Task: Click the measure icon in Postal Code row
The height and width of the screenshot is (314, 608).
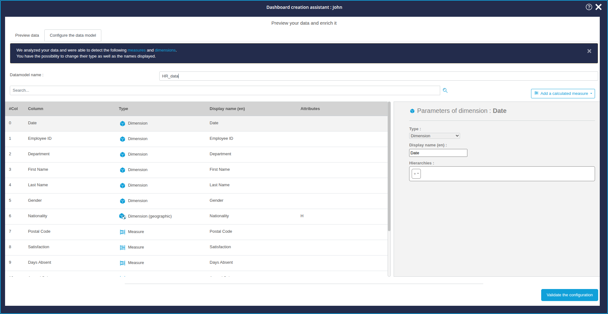Action: pos(123,232)
